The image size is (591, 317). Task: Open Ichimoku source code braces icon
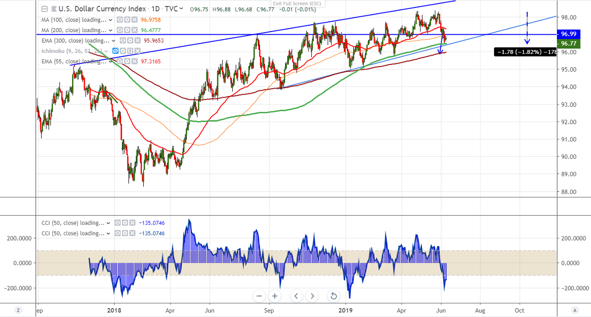point(130,51)
